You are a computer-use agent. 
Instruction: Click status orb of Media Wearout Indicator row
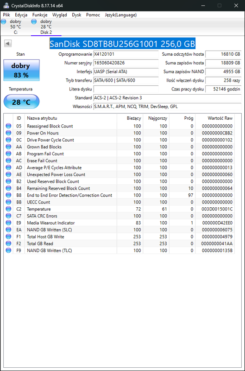8,223
